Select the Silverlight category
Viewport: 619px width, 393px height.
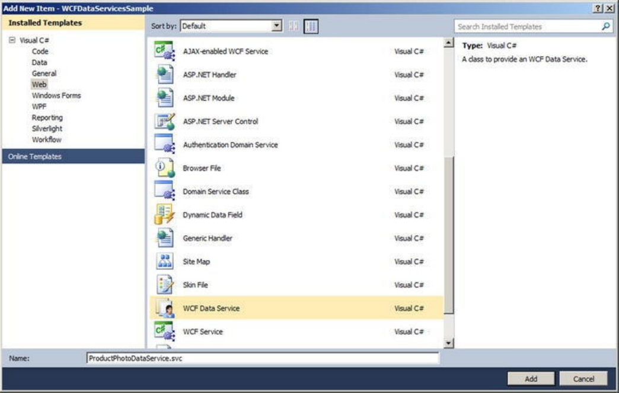47,128
